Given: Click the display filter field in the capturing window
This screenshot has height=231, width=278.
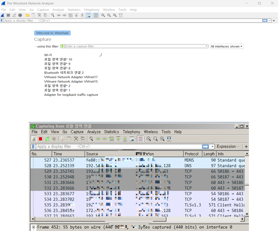Looking at the screenshot, I should click(x=118, y=147).
